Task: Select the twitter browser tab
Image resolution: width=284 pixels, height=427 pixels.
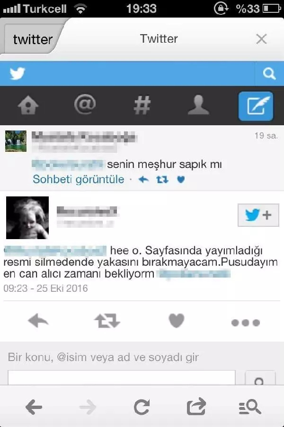Action: (x=33, y=39)
